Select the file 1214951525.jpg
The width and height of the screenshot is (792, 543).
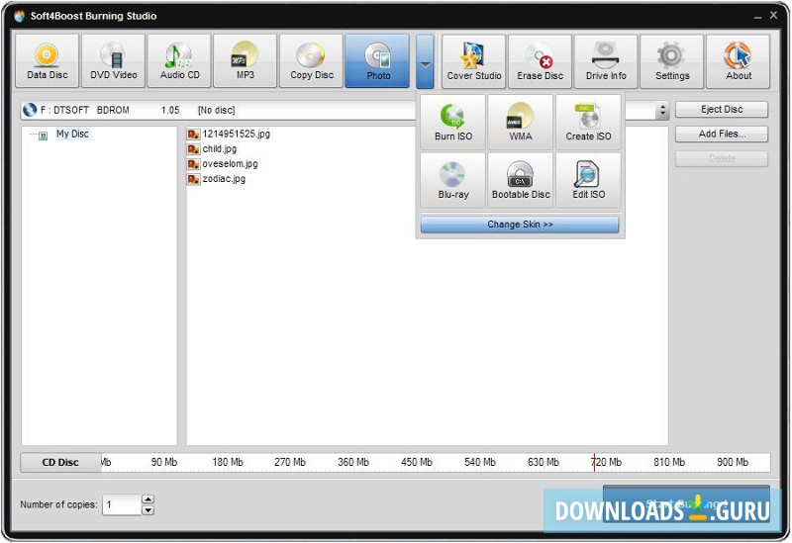click(229, 134)
